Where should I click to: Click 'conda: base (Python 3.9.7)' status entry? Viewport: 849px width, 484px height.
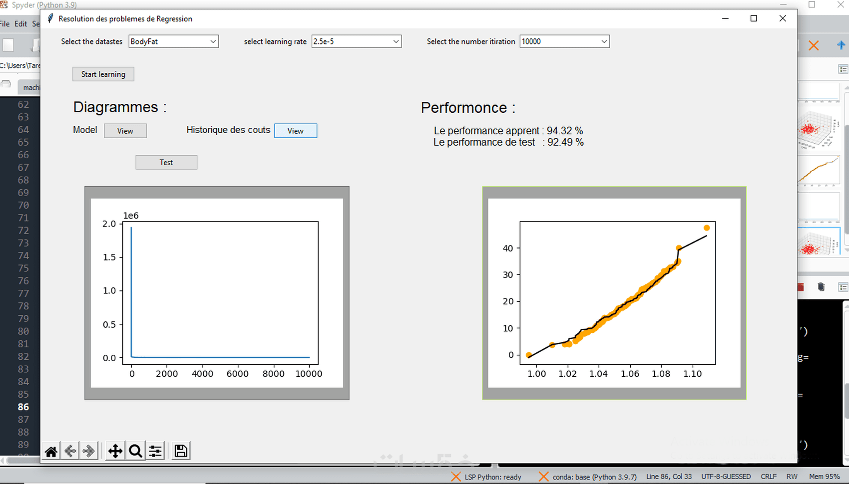[x=594, y=477]
